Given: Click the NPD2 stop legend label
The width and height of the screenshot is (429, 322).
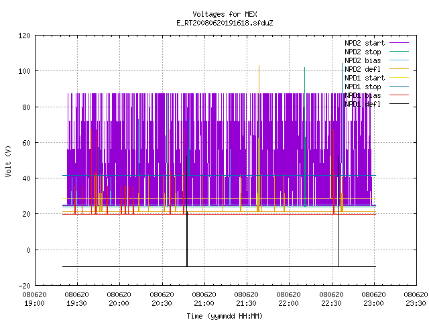Looking at the screenshot, I should 363,52.
